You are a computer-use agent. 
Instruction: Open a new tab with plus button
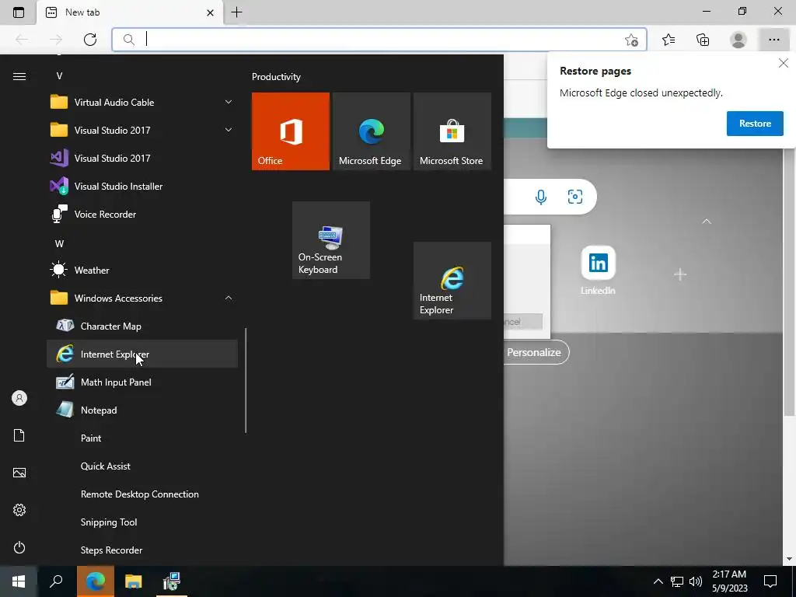pos(236,12)
